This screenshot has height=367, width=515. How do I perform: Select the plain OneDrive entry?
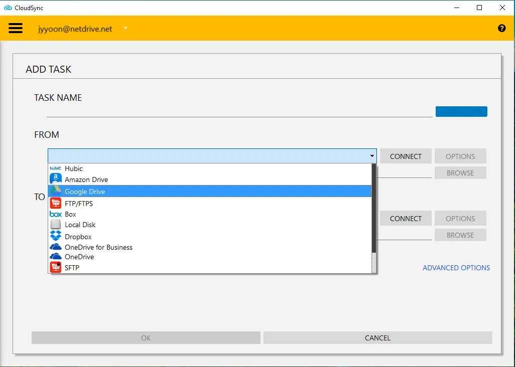pos(209,257)
